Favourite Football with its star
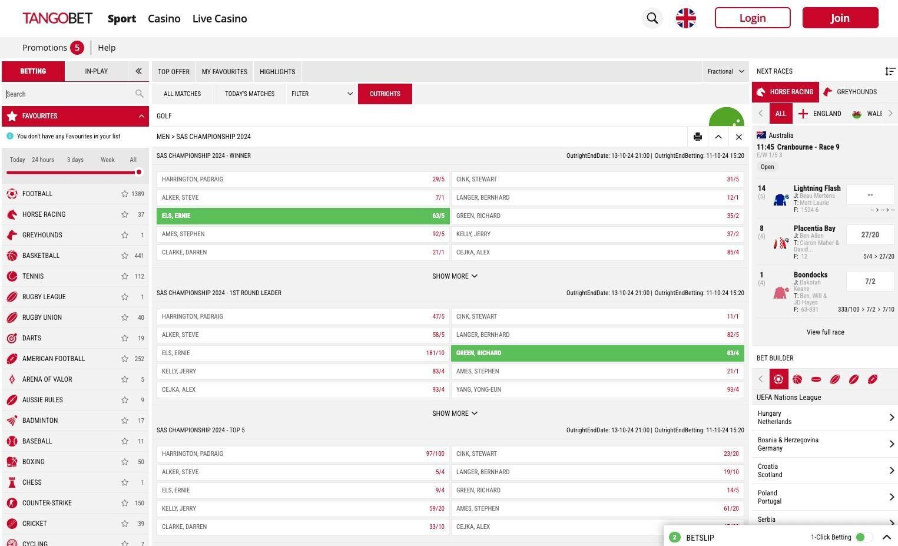The height and width of the screenshot is (546, 898). 125,194
